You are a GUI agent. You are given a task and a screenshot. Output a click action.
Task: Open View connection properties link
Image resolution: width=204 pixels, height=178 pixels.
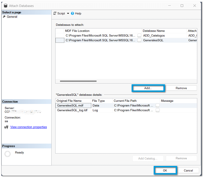pyautogui.click(x=29, y=127)
